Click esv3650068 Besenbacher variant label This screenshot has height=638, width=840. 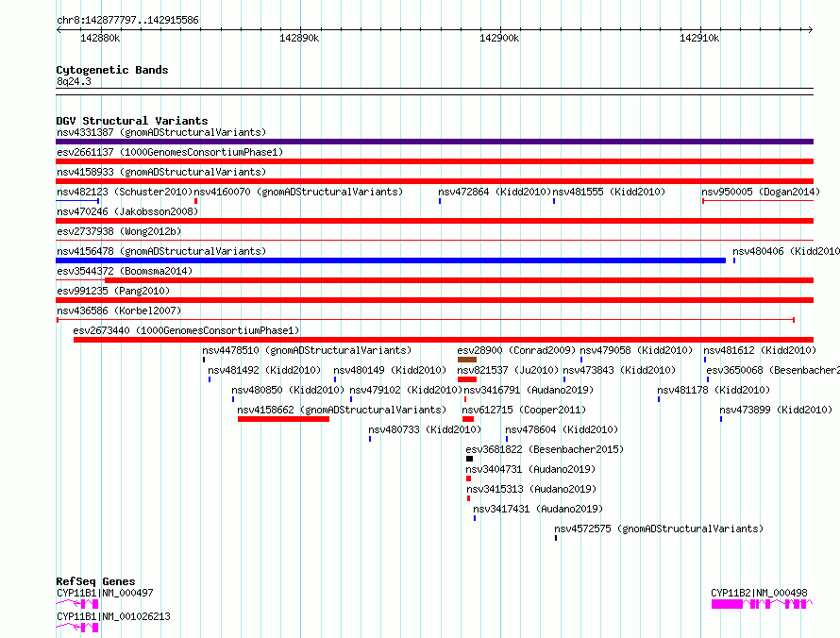click(773, 370)
